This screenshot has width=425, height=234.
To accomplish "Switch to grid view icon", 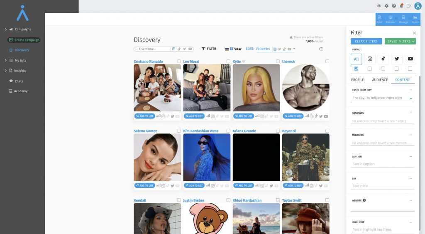I will point(232,49).
